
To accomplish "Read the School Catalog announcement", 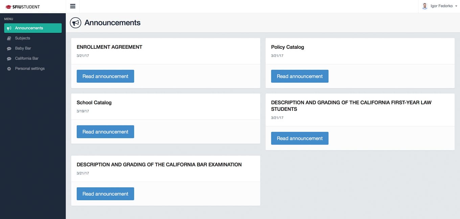I will pos(105,131).
